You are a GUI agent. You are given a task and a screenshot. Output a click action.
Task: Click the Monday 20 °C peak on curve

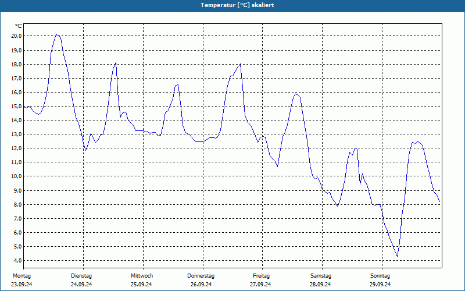pyautogui.click(x=56, y=35)
